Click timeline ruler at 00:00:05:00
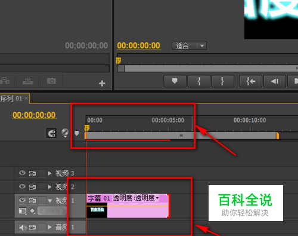The width and height of the screenshot is (298, 236). 168,120
